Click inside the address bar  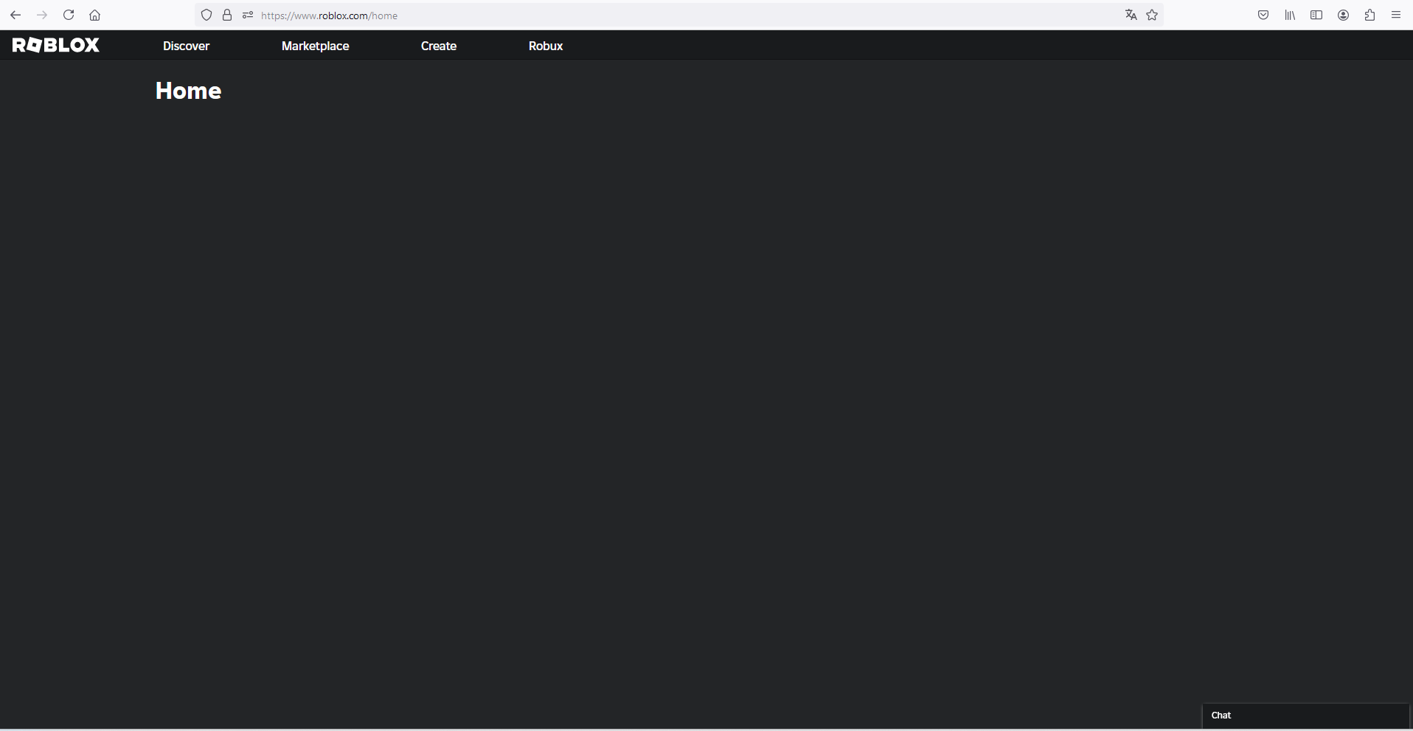[x=590, y=15]
